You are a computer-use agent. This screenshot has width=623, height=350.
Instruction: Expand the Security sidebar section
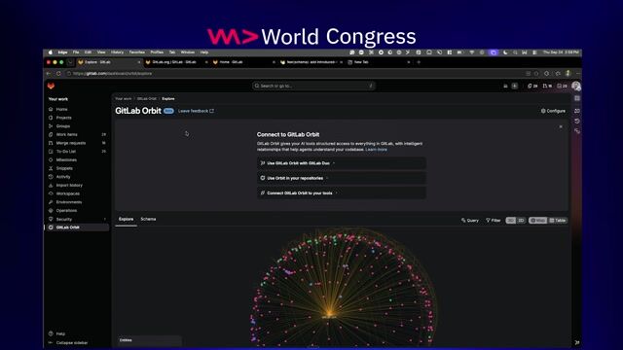78,219
